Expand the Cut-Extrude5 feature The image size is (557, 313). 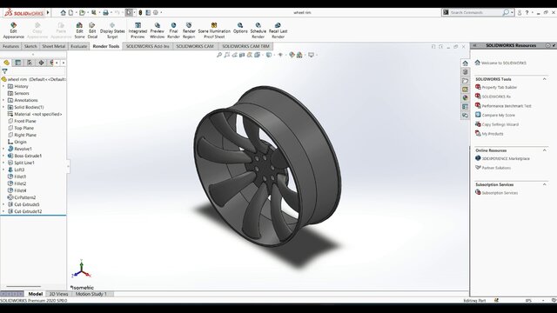3,204
